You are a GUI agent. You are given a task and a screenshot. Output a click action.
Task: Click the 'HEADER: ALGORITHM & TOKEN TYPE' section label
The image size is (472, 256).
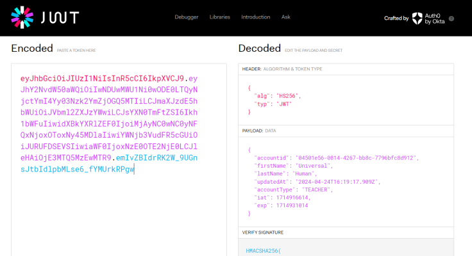click(282, 69)
